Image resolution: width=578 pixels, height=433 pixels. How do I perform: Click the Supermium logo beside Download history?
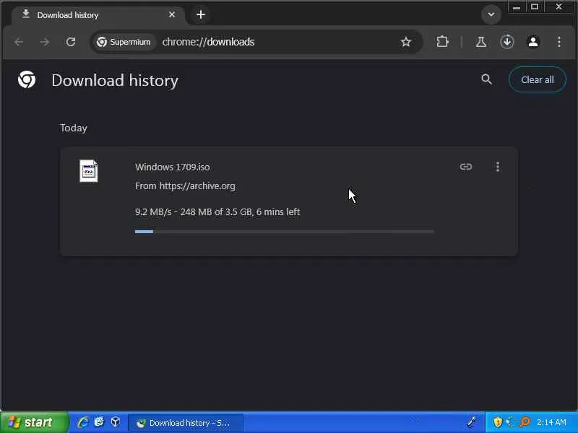(x=27, y=79)
